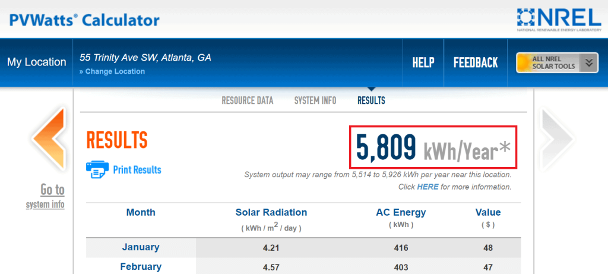The height and width of the screenshot is (274, 608).
Task: Click the Print Results link
Action: click(137, 169)
